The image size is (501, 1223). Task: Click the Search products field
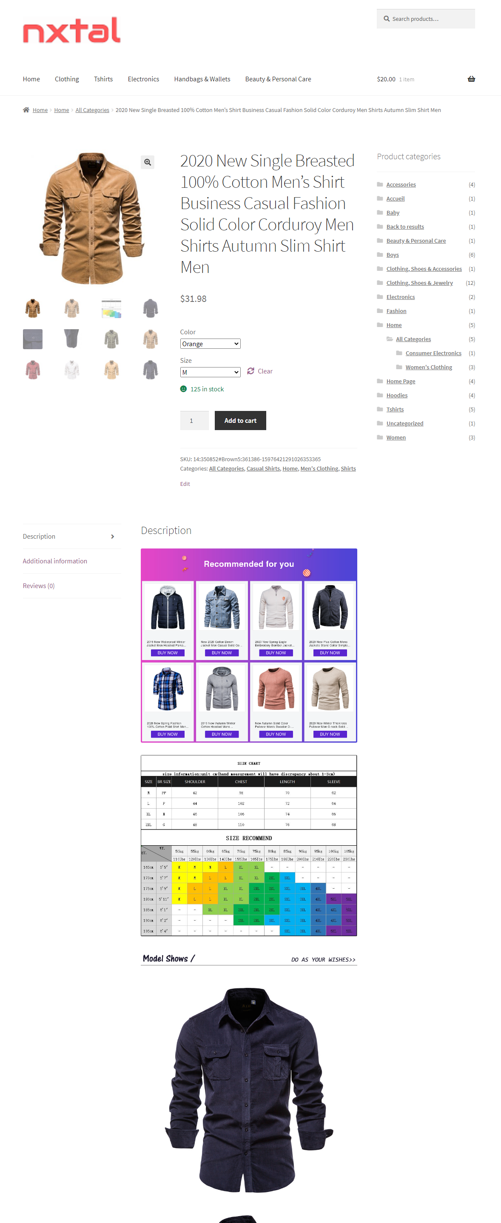[426, 19]
